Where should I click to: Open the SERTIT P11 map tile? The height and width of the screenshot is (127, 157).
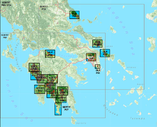53,79
